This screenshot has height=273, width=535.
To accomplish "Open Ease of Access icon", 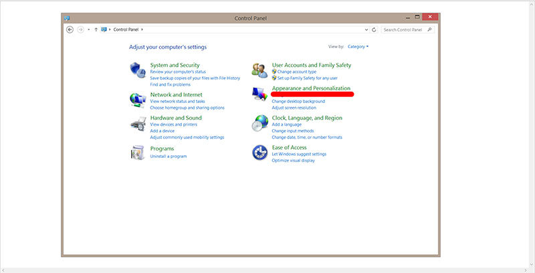I will click(259, 153).
